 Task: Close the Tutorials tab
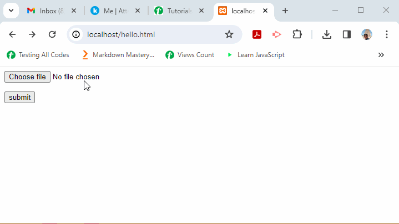click(201, 11)
